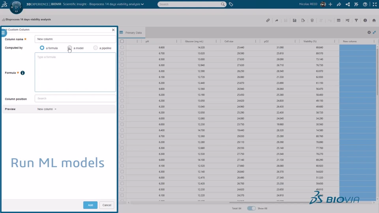This screenshot has height=213, width=379.
Task: Check the row checkbox for Viability 73.140
Action: (122, 59)
